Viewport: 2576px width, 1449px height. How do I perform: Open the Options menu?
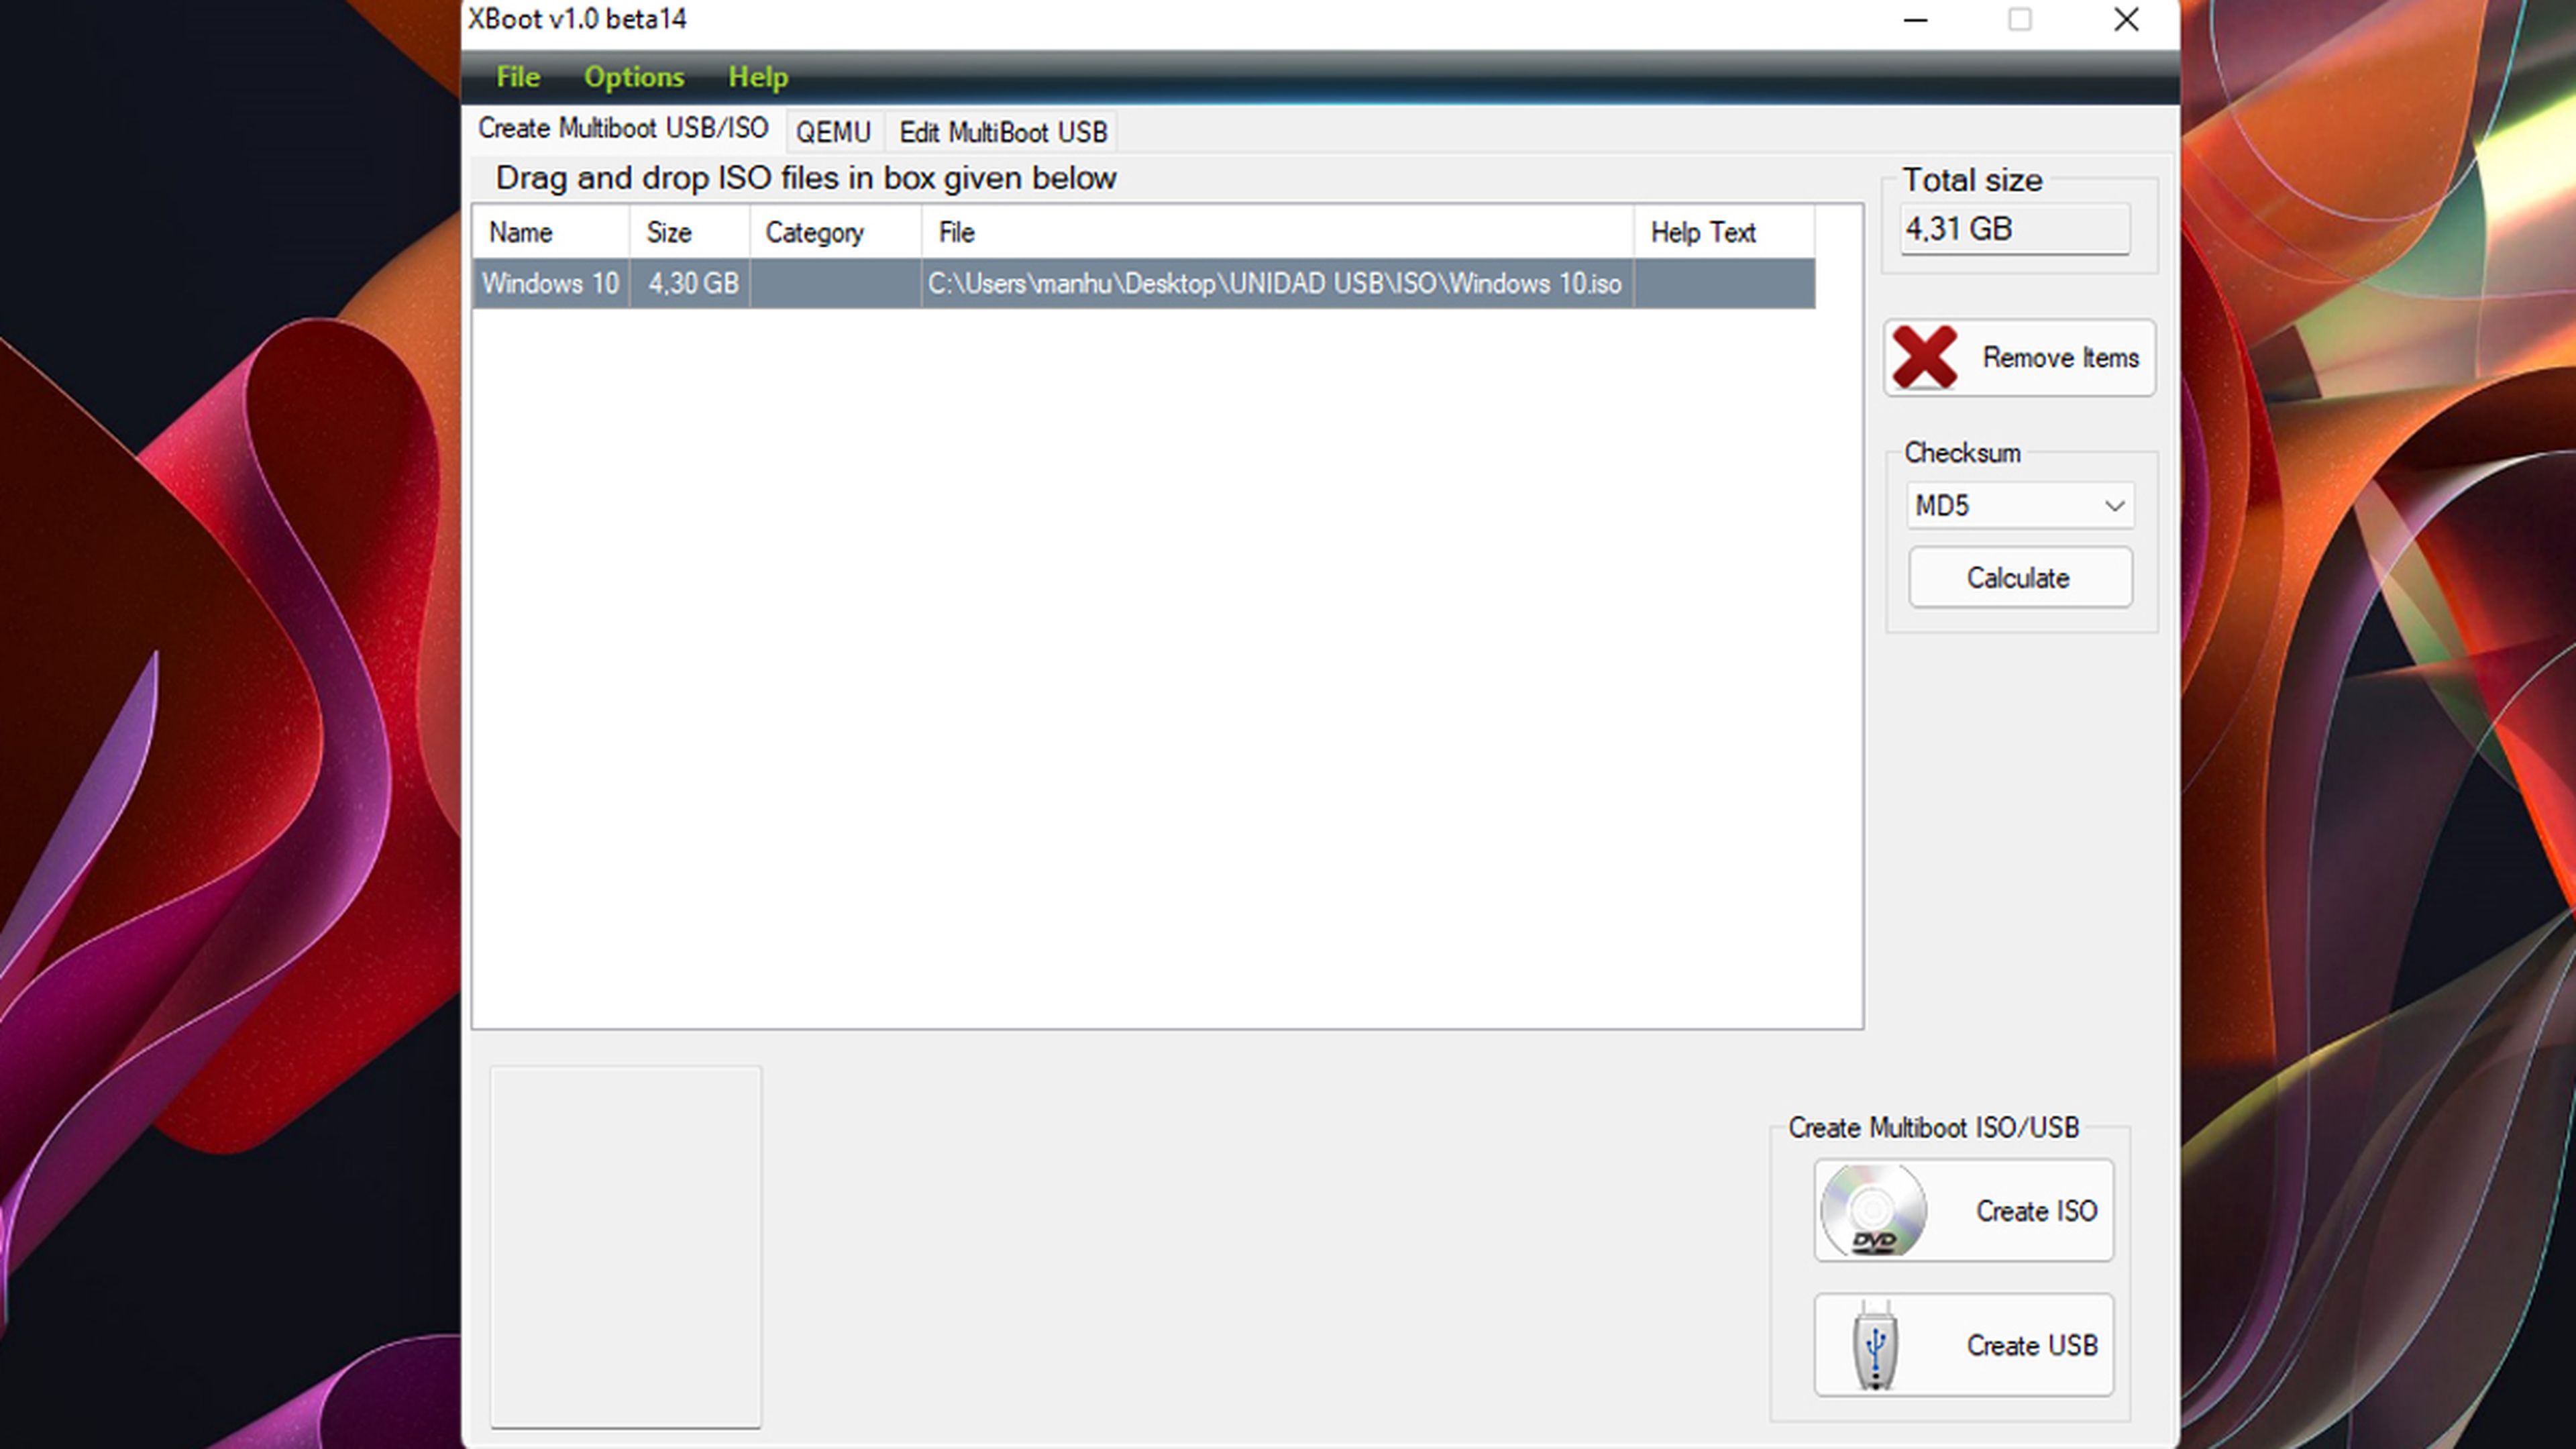pyautogui.click(x=633, y=76)
